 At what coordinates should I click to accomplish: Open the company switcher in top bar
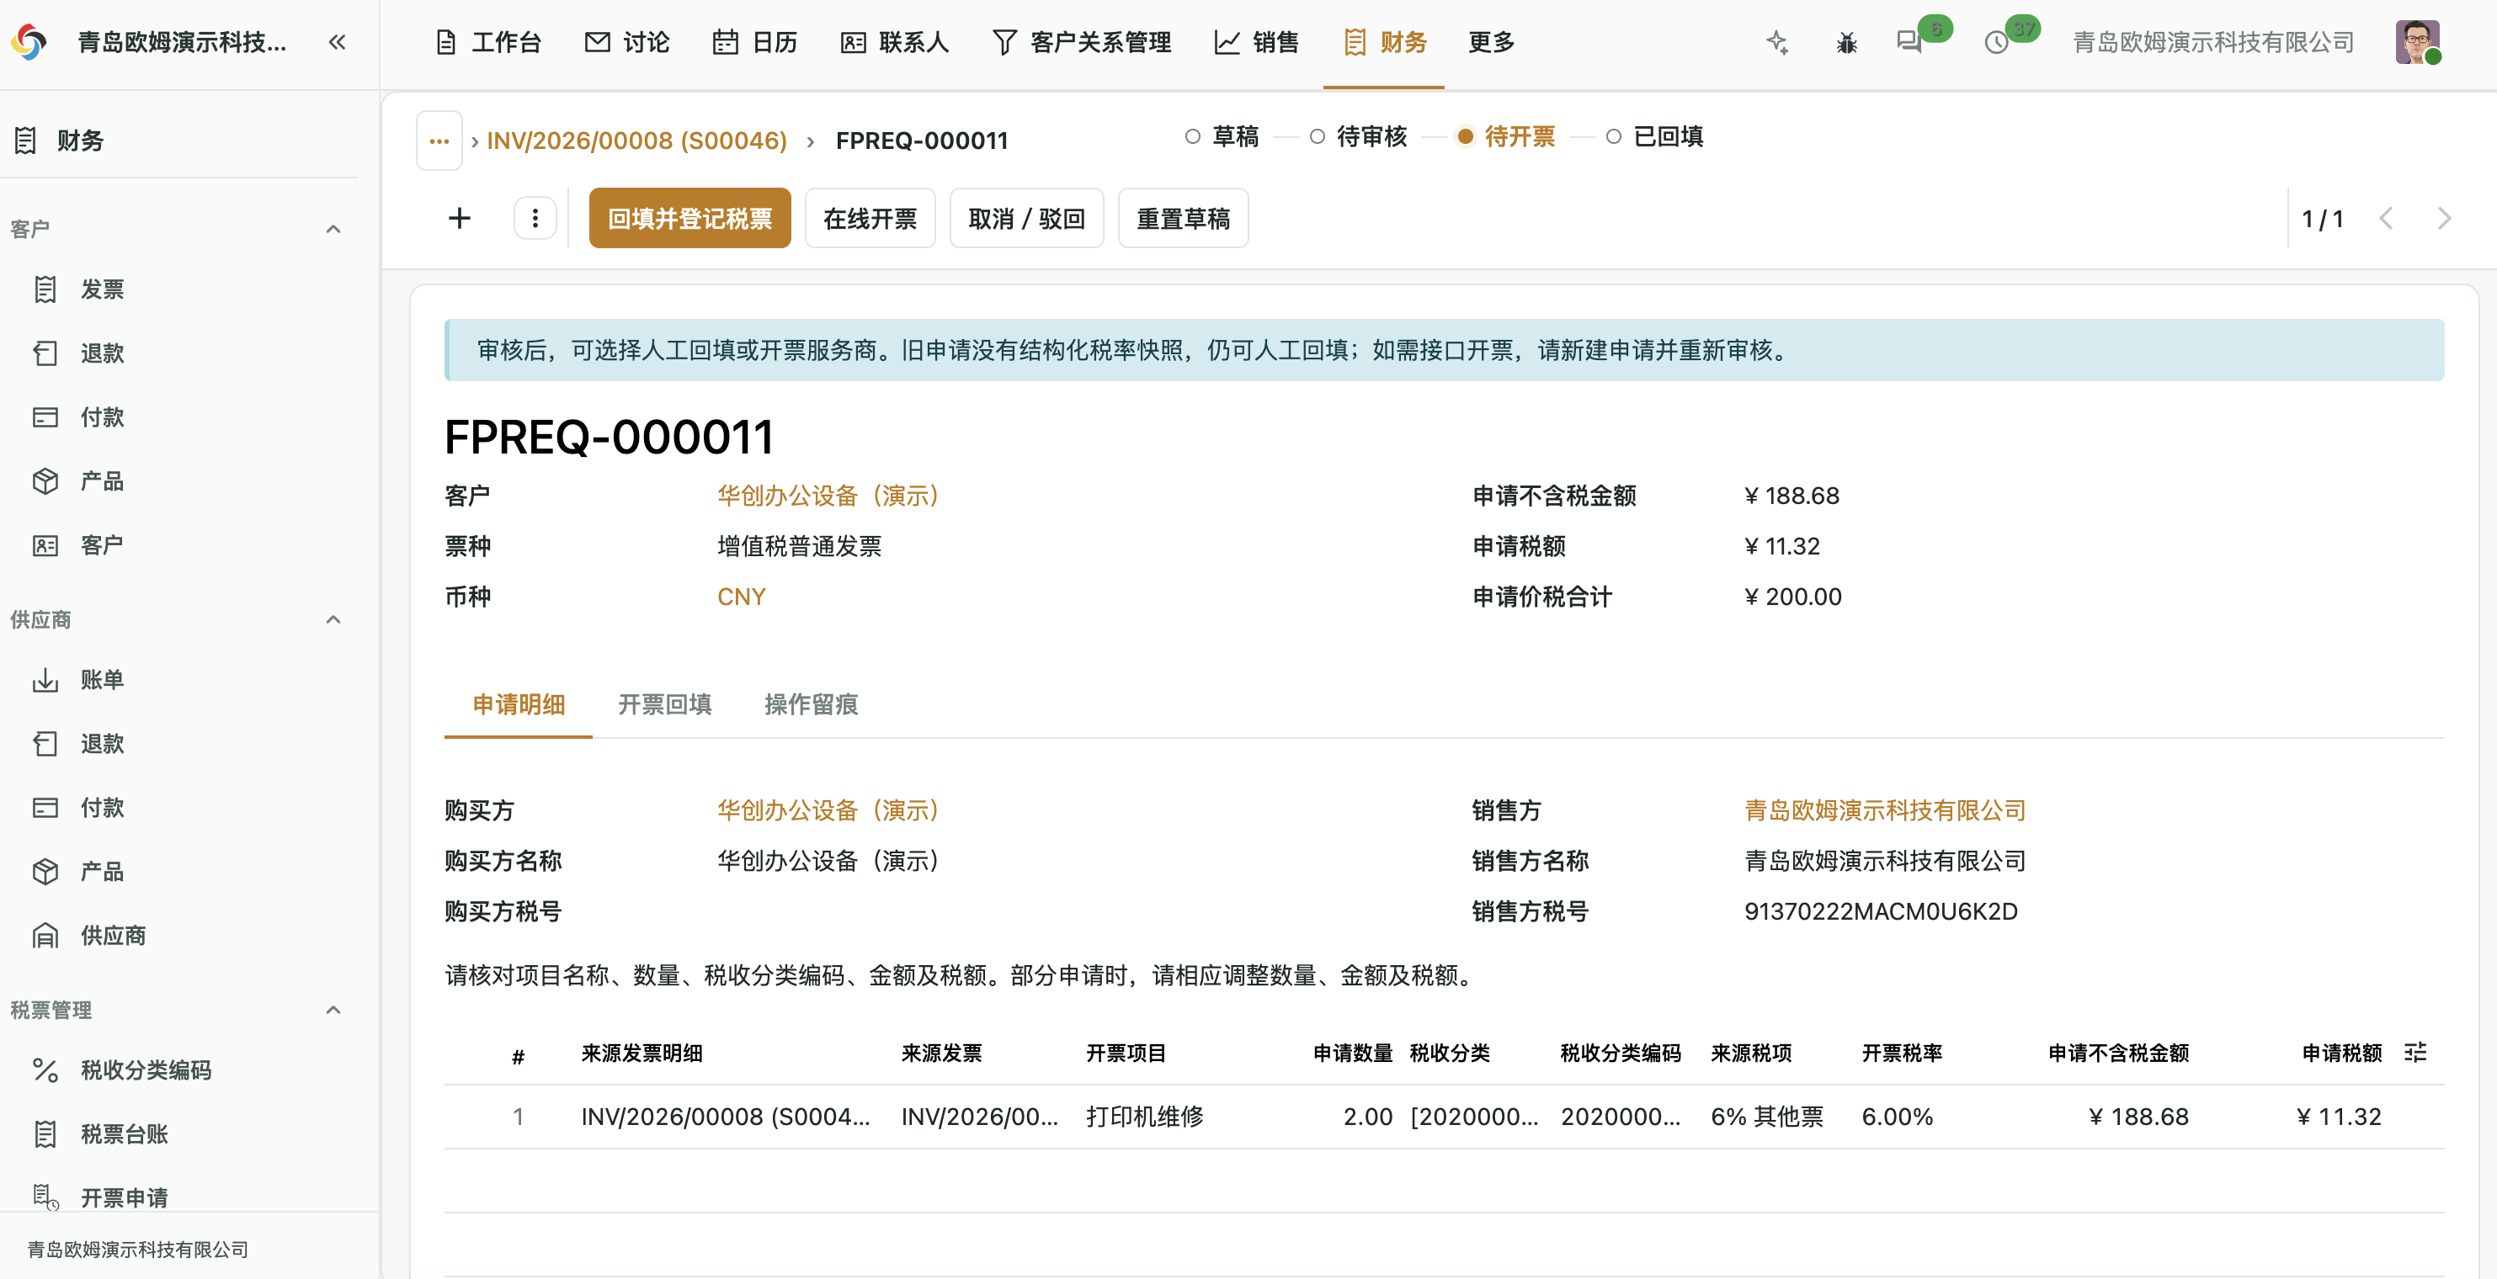click(x=2213, y=43)
